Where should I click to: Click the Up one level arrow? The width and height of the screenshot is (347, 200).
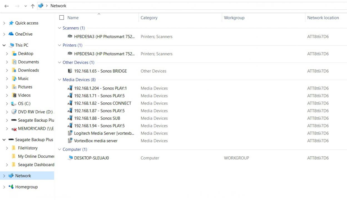(x=33, y=6)
